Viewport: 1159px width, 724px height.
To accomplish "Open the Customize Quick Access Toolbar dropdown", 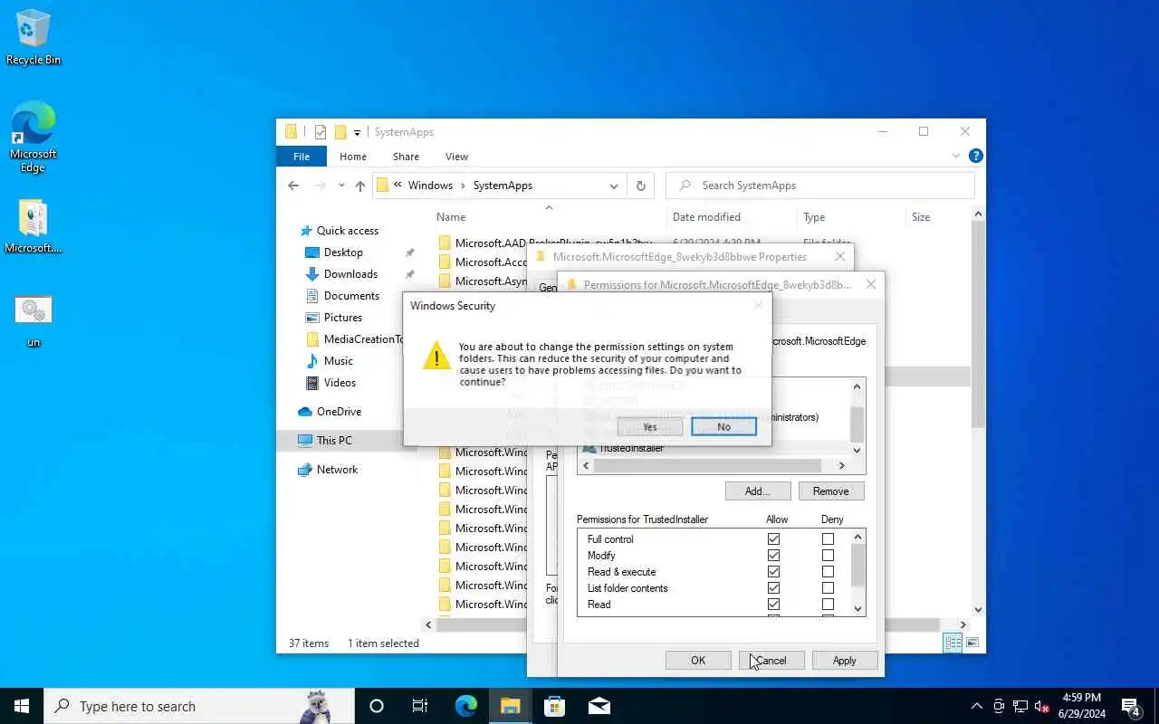I will pos(357,132).
